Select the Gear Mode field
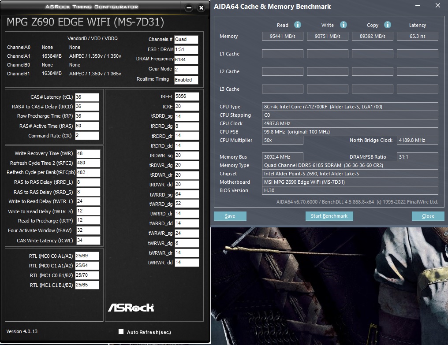Screen dimensions: 448x345 (x=186, y=70)
